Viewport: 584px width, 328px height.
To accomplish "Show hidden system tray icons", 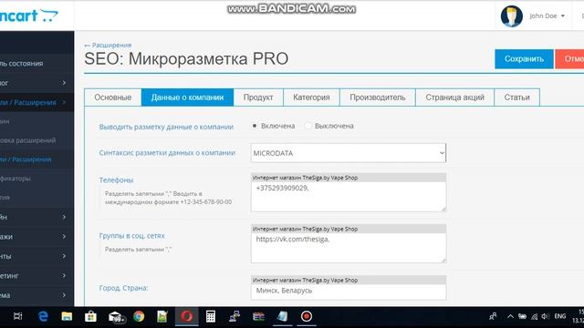I will 510,316.
